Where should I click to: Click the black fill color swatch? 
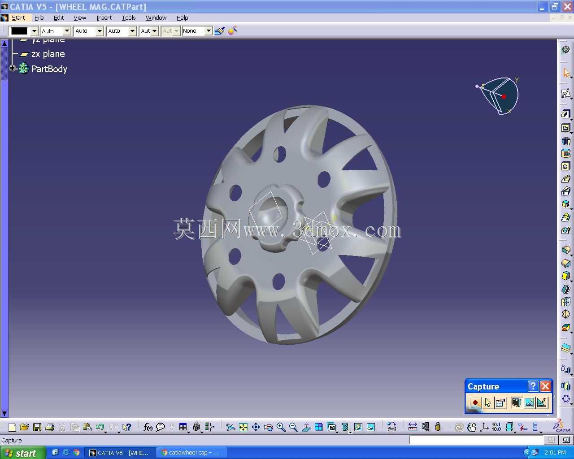[19, 31]
